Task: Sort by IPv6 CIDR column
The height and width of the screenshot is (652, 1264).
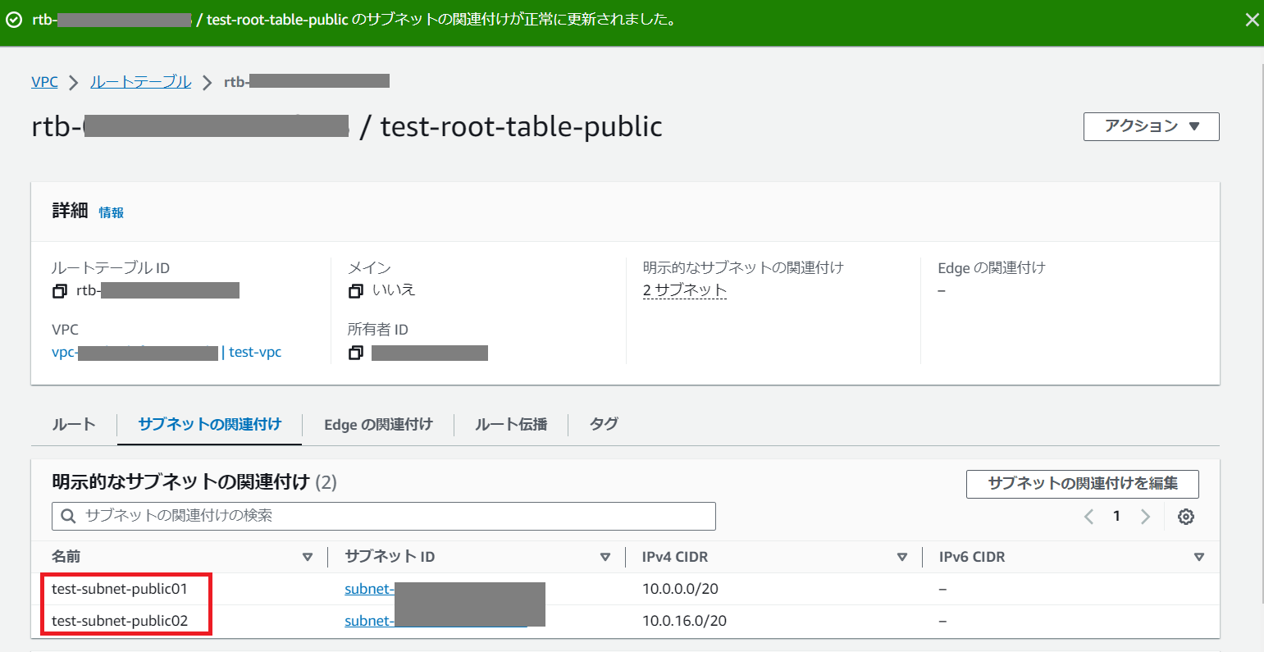Action: tap(1198, 557)
